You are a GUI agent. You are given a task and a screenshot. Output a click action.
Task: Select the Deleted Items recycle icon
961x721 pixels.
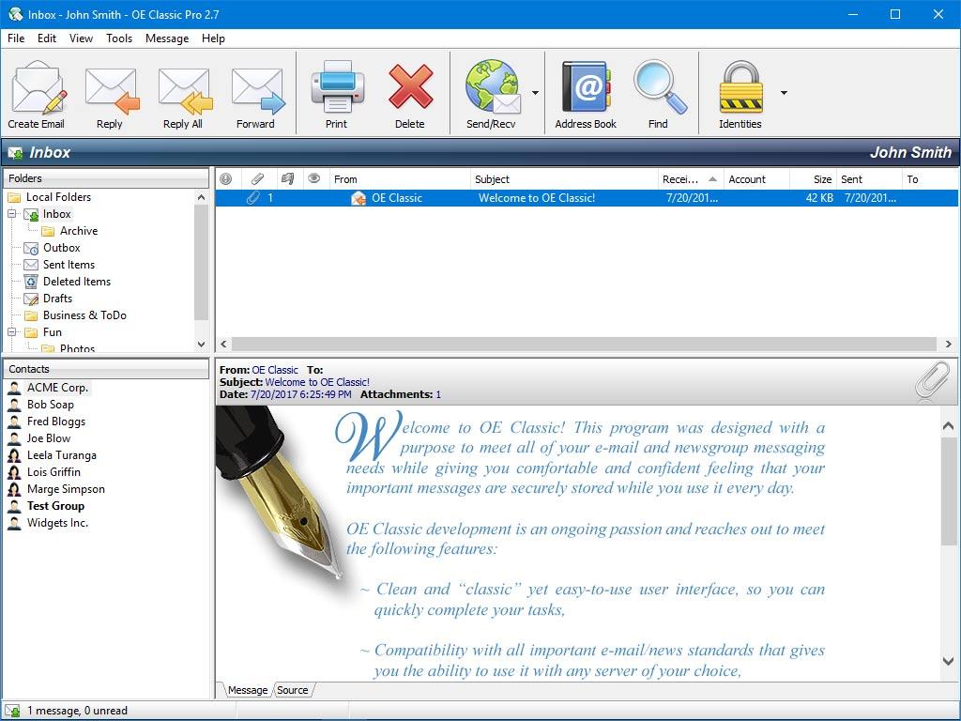click(31, 282)
